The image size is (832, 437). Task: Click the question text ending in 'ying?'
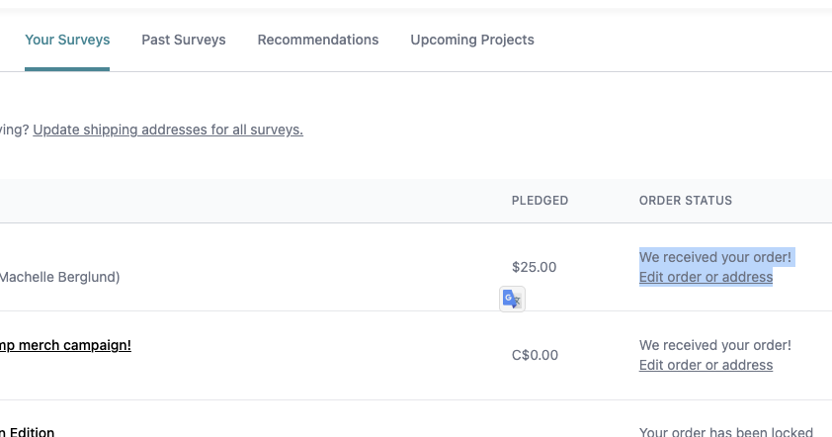point(14,130)
